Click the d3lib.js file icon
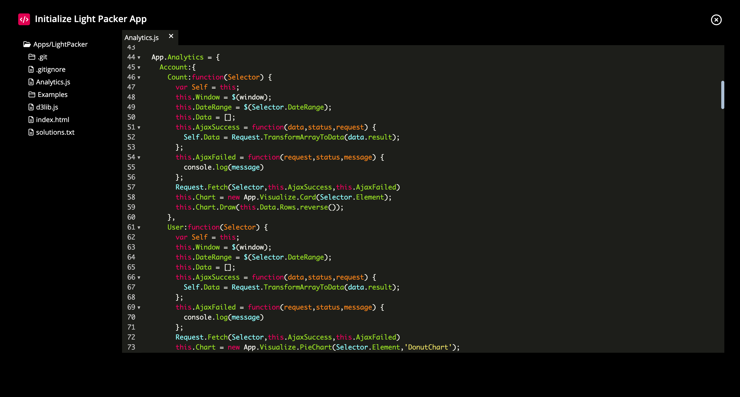 click(x=31, y=107)
